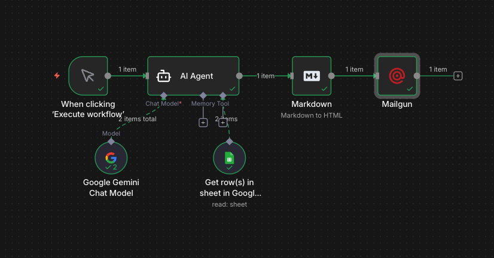Open the Google Gemini Chat Model node
Screen dimensions: 494x258
(111, 158)
